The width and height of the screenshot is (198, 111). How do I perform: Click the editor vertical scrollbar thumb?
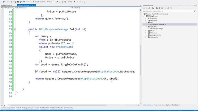[140, 60]
